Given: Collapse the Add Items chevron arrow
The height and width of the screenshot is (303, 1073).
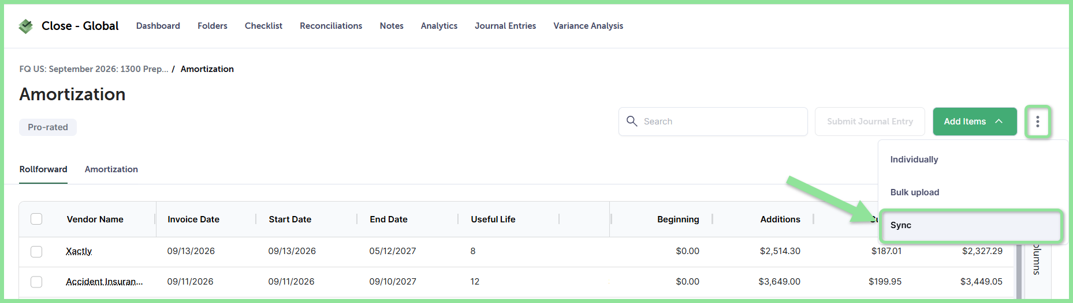Looking at the screenshot, I should (999, 121).
